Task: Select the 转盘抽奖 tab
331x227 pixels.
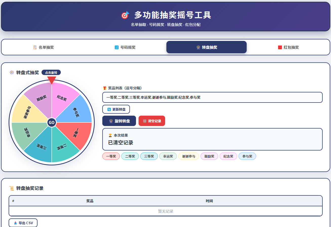Action: pos(206,47)
